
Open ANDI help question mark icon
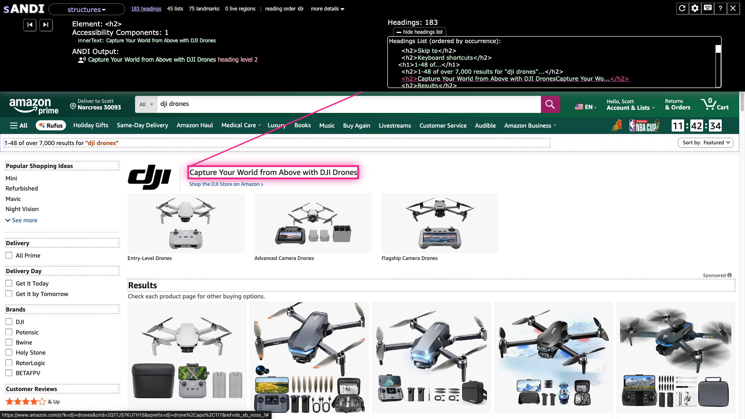point(720,8)
